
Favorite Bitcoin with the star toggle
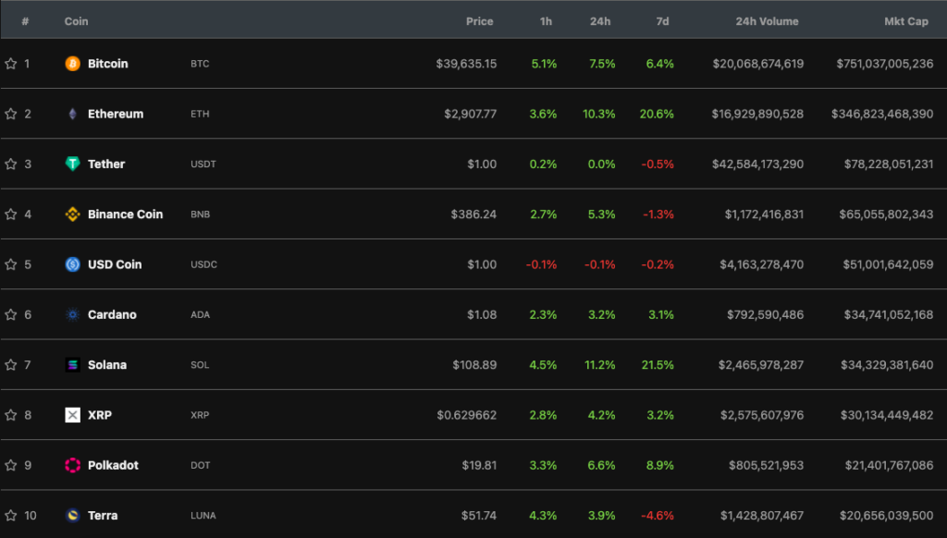pyautogui.click(x=11, y=64)
